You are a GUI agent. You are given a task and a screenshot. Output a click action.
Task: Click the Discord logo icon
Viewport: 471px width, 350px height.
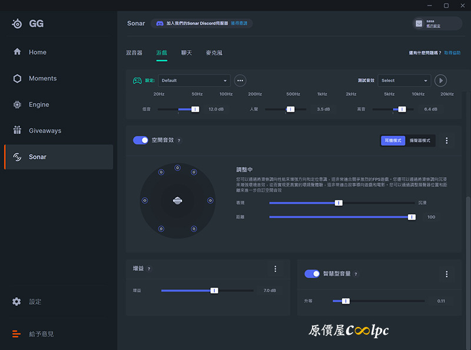pyautogui.click(x=160, y=24)
